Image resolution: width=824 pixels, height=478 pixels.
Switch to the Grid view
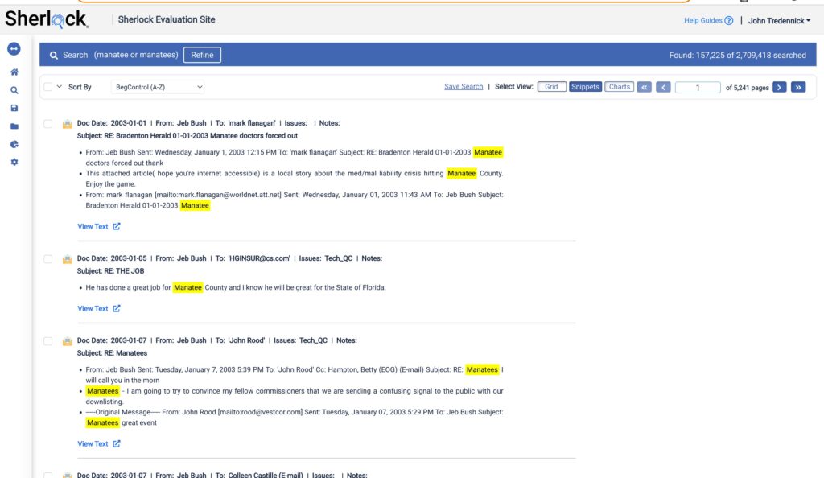[551, 87]
